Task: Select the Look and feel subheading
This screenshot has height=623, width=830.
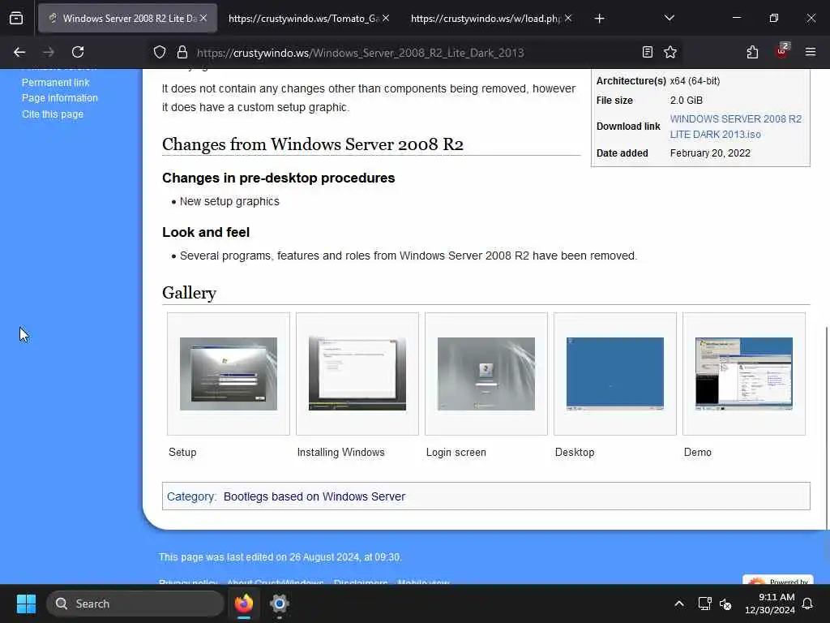Action: [205, 232]
